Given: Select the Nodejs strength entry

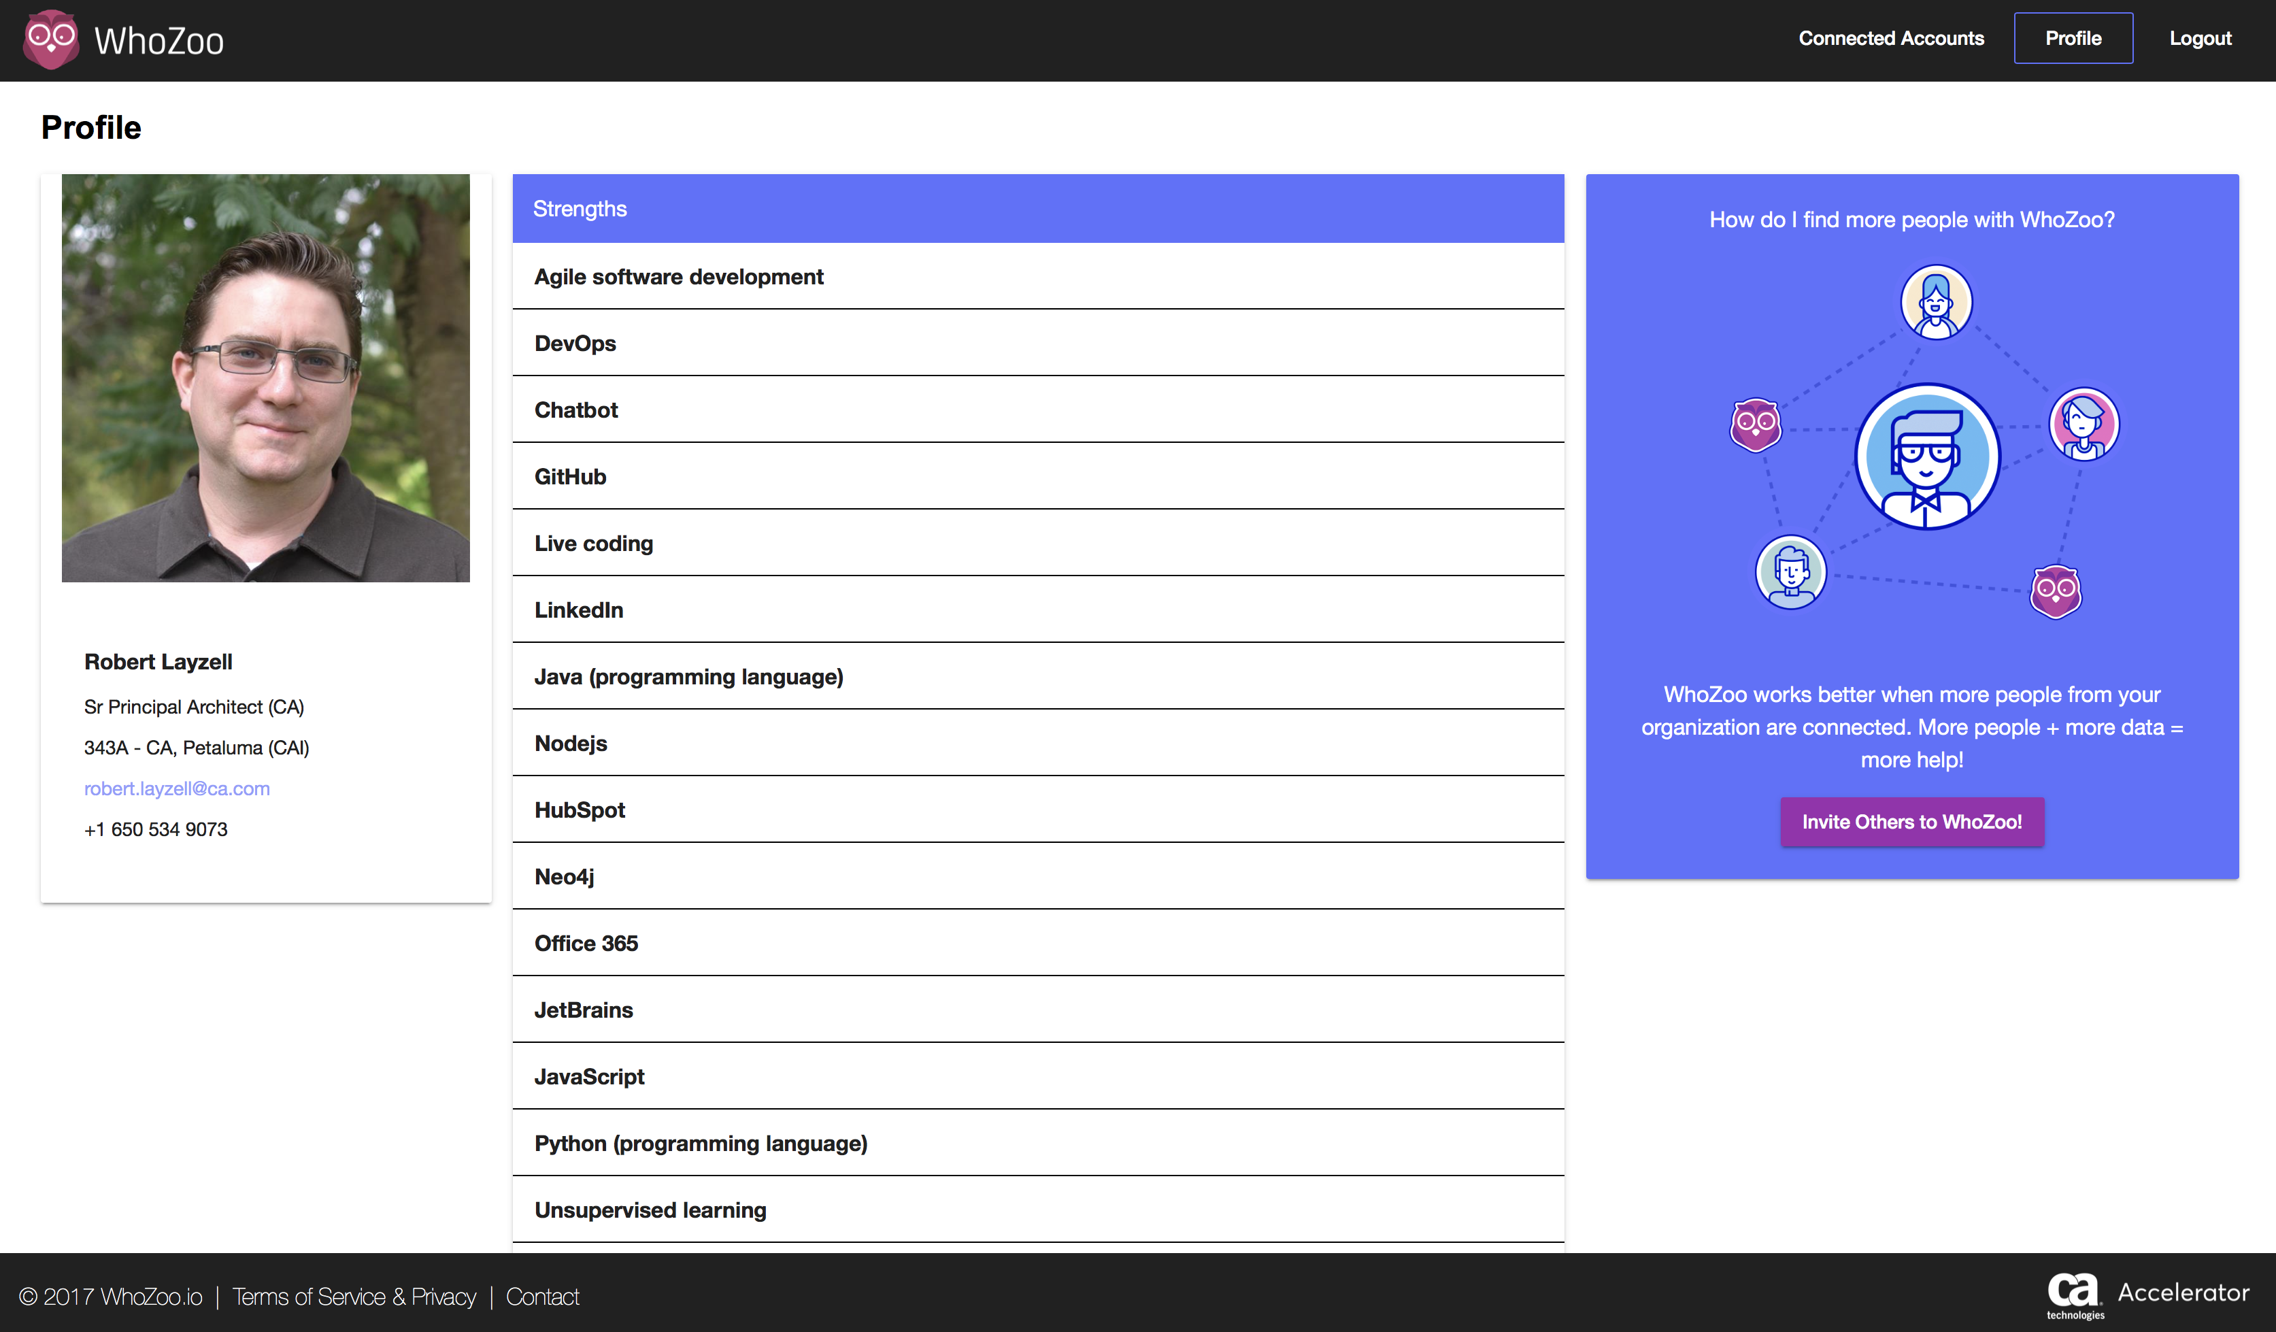Looking at the screenshot, I should 1038,744.
